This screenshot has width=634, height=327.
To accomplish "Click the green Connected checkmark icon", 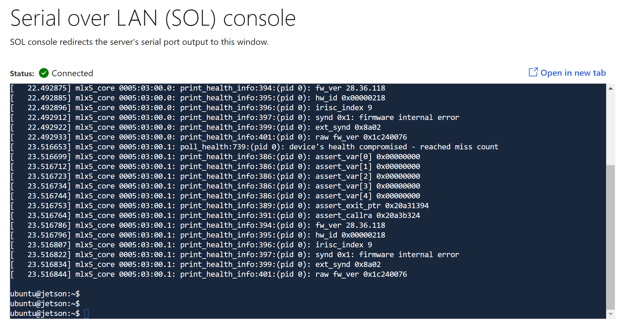I will click(44, 73).
